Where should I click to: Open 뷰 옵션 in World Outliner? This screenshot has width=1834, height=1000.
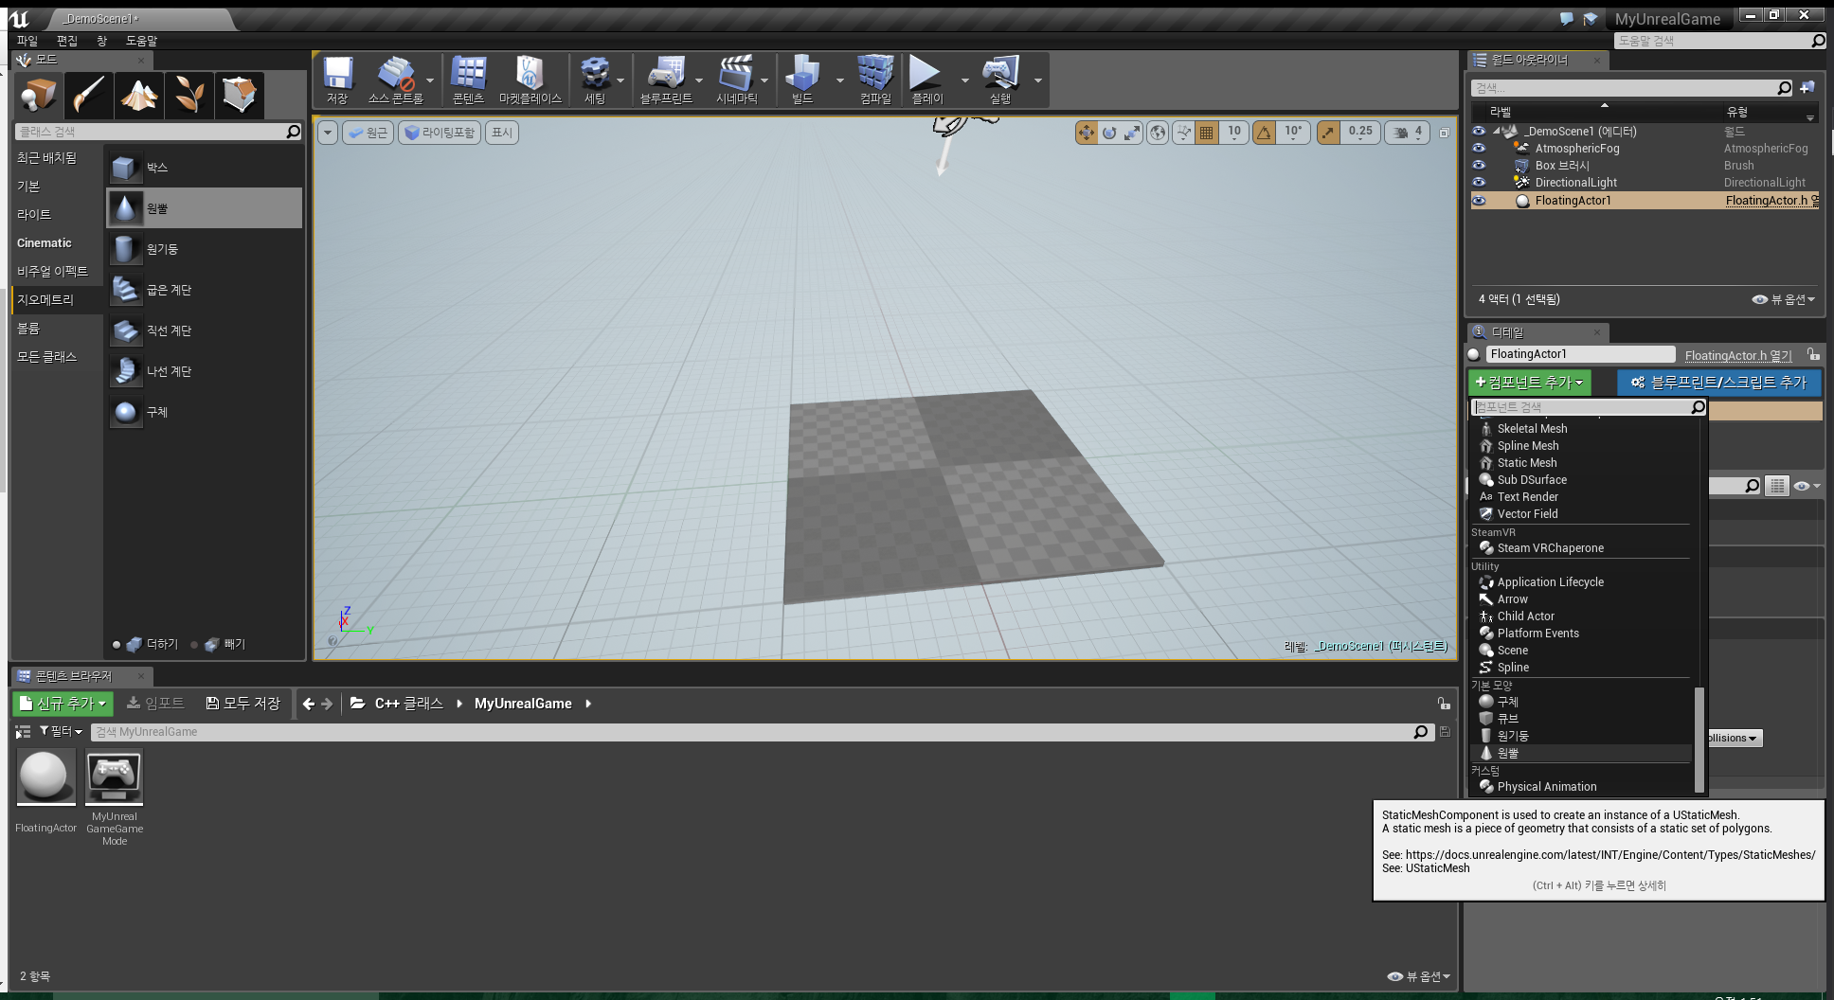coord(1783,299)
